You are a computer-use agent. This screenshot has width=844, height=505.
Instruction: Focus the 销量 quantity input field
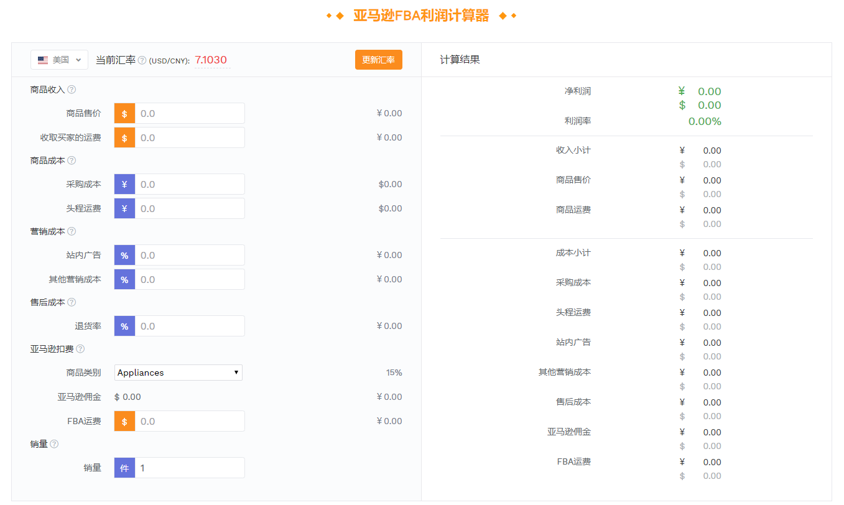click(190, 468)
